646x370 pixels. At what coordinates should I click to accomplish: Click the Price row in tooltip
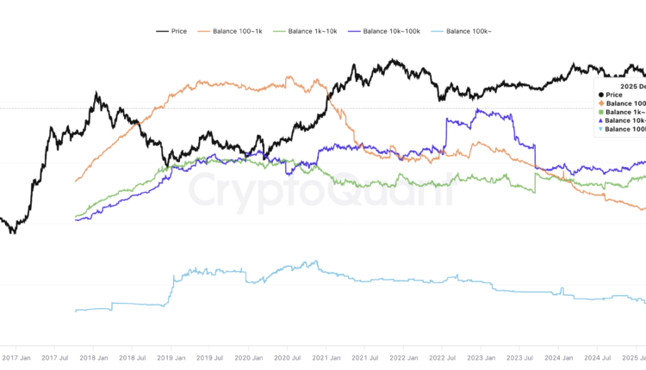click(613, 95)
